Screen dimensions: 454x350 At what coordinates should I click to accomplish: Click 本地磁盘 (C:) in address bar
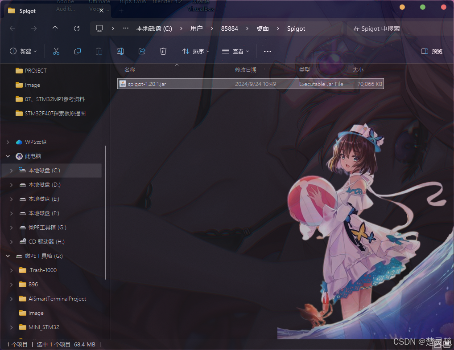pos(154,28)
